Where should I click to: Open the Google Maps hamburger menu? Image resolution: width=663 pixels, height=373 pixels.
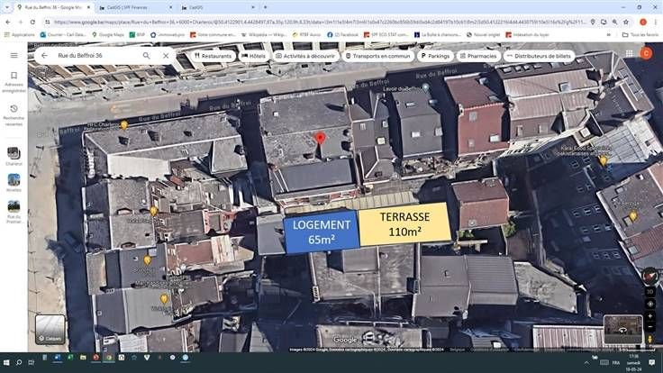14,55
